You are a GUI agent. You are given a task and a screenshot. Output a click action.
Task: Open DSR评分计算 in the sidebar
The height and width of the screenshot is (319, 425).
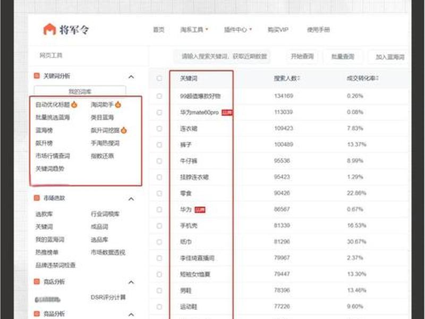[x=108, y=297]
